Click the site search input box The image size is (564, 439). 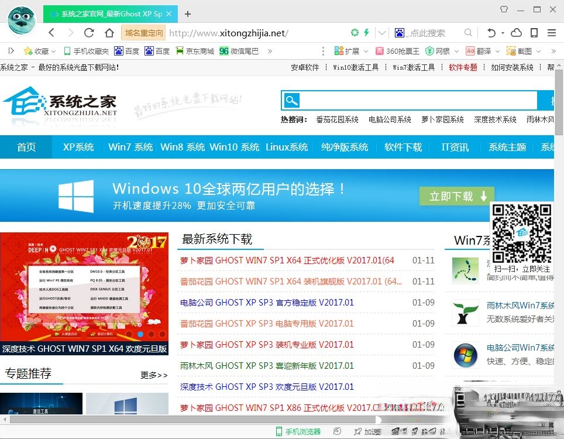pyautogui.click(x=418, y=101)
